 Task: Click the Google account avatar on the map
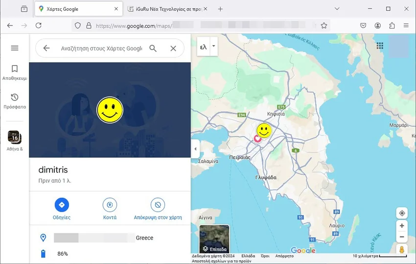[x=398, y=46]
